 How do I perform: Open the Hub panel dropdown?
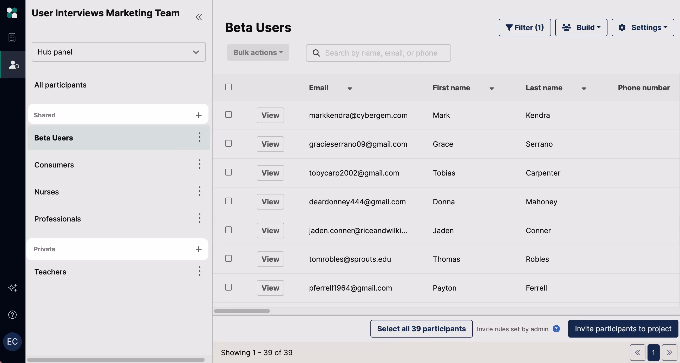(x=119, y=52)
